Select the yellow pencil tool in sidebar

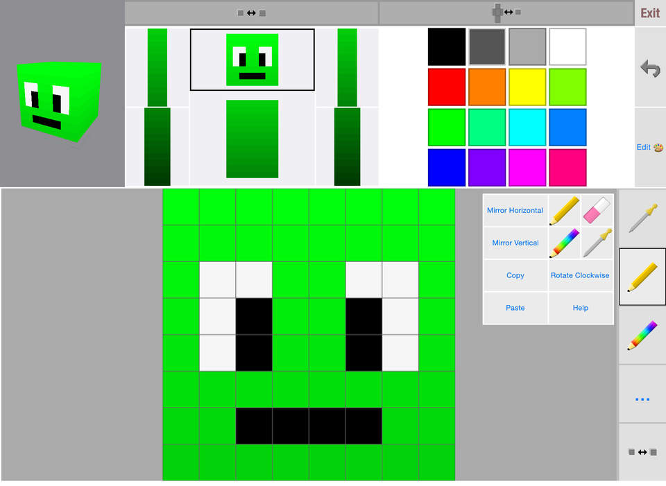(x=642, y=277)
